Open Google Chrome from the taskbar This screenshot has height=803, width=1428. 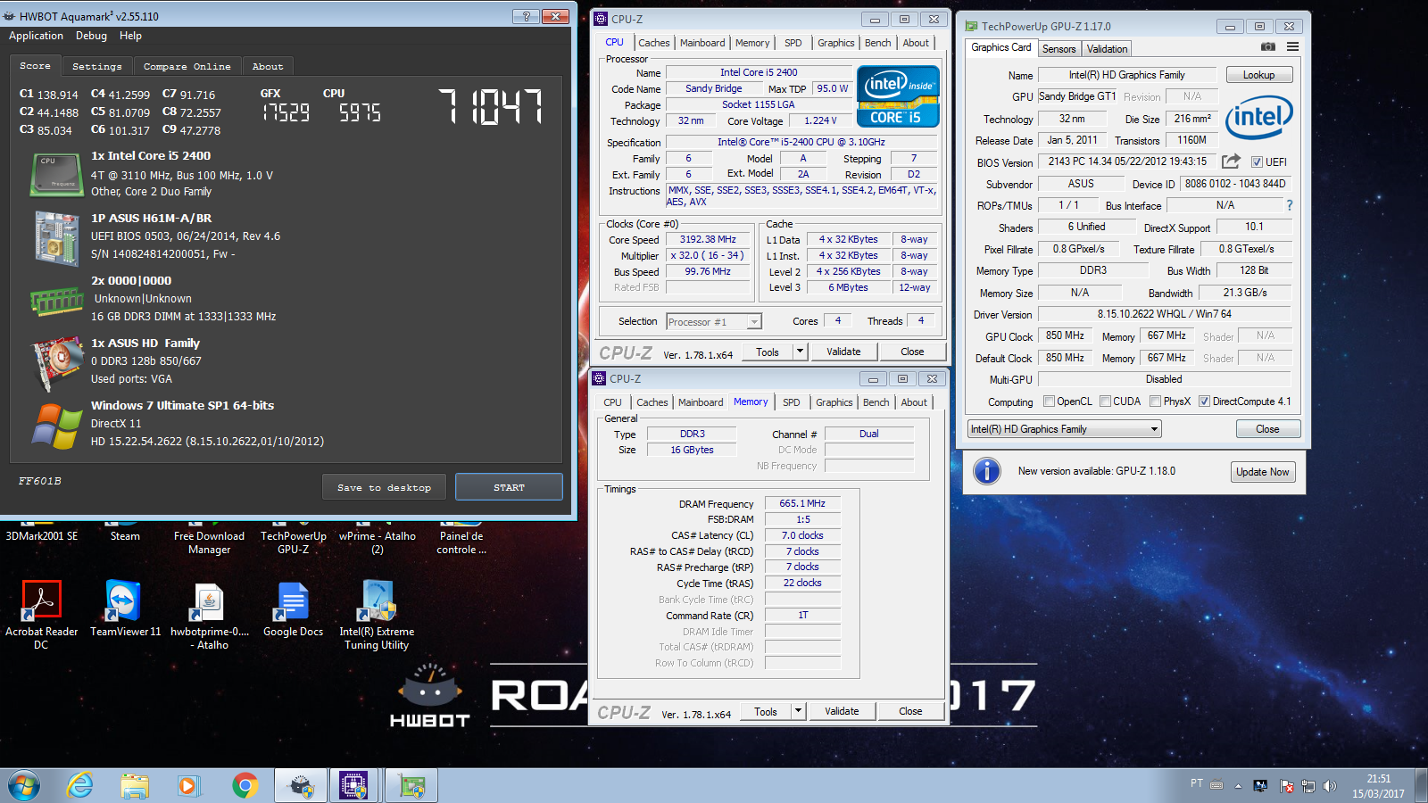pyautogui.click(x=245, y=785)
